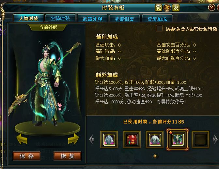The height and width of the screenshot is (169, 219).
Task: Click the 觅 icon in title bar
Action: click(x=159, y=8)
